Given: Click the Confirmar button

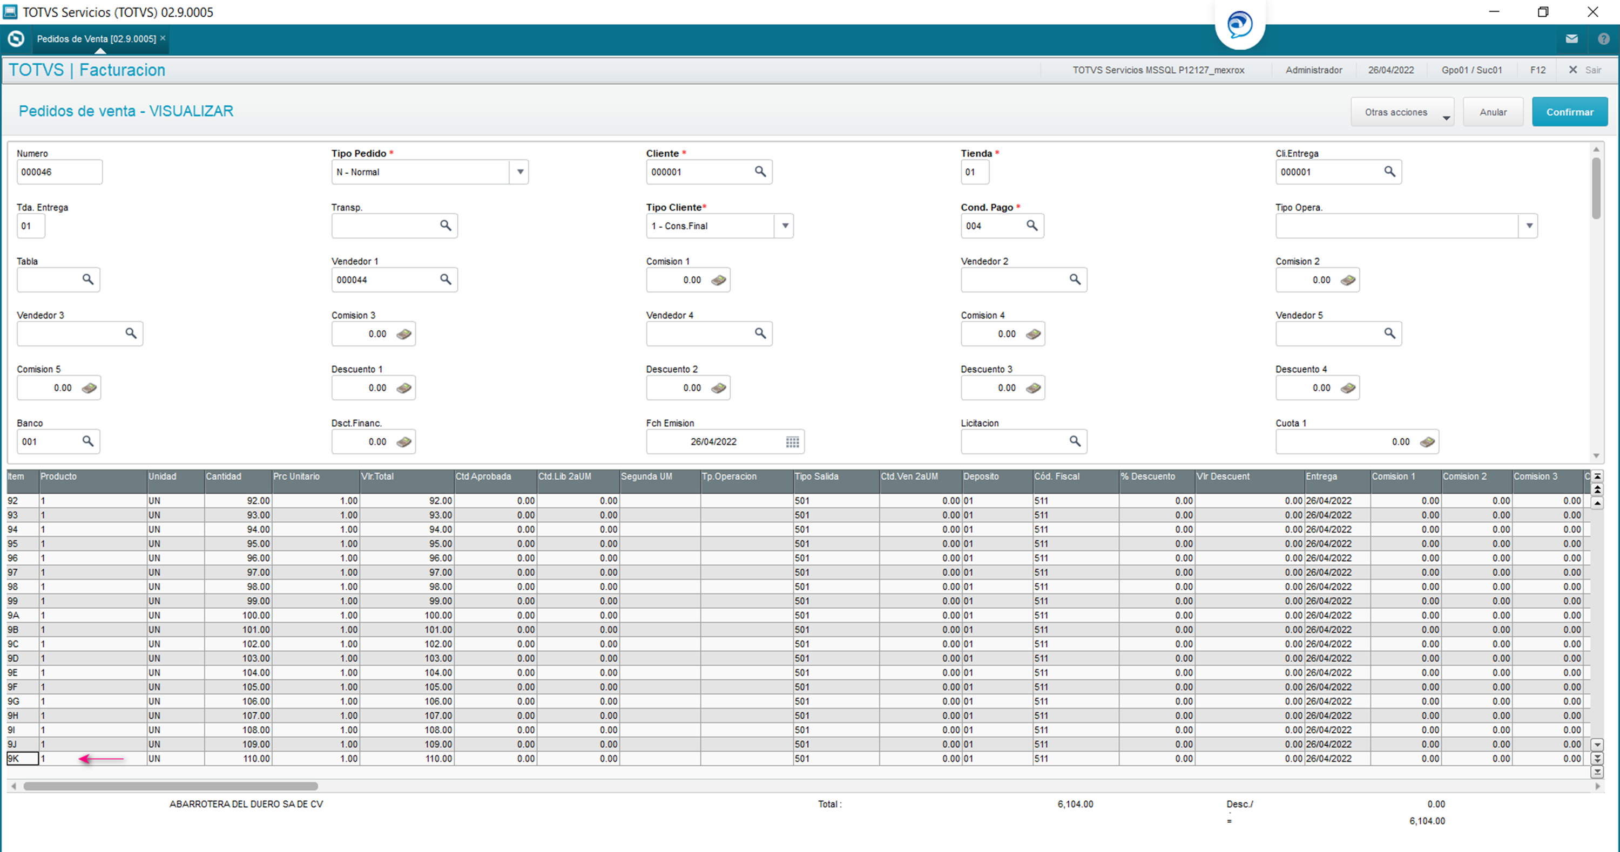Looking at the screenshot, I should point(1570,112).
